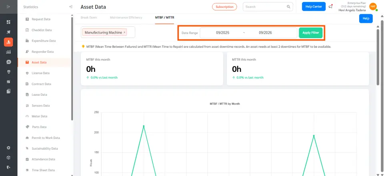The height and width of the screenshot is (176, 384).
Task: Click the MTBF / MTTR by Month chart title
Action: (225, 104)
